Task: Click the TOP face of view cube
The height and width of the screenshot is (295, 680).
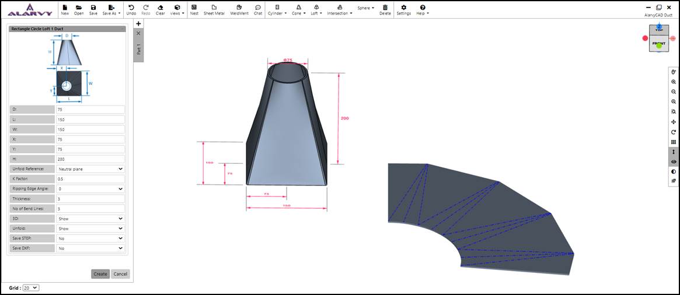Action: point(659,30)
